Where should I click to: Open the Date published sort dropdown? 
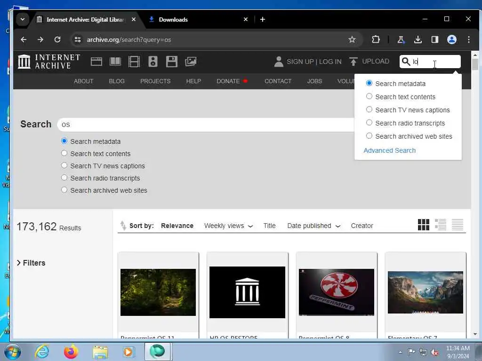click(314, 226)
